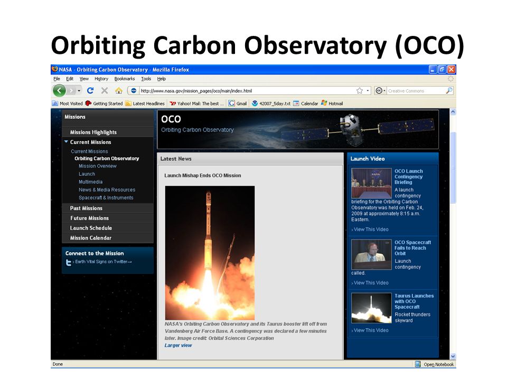Image resolution: width=507 pixels, height=380 pixels.
Task: Click the Twitter icon under Connect to the Mission
Action: click(x=68, y=263)
